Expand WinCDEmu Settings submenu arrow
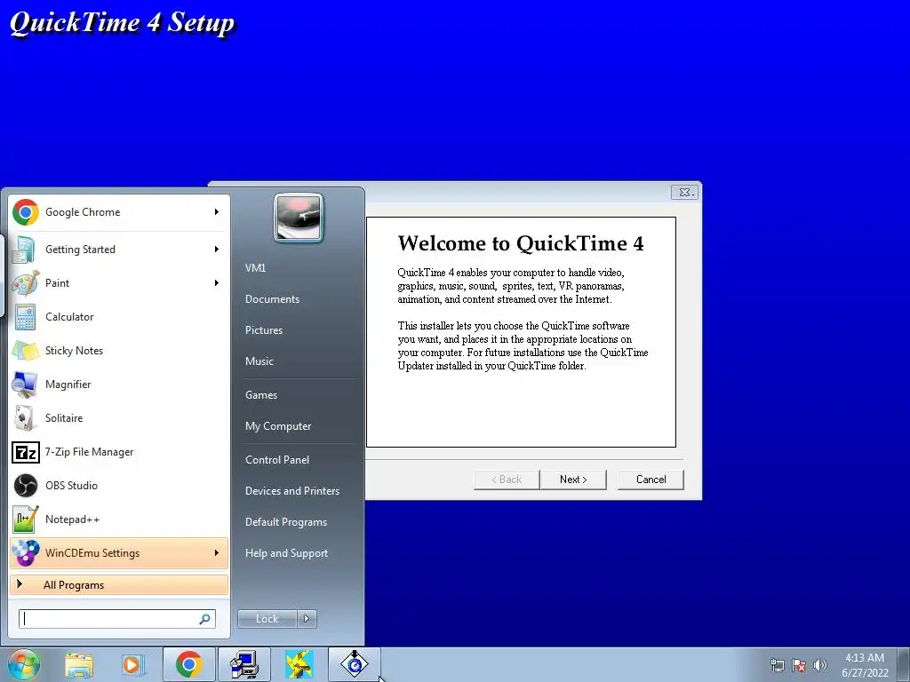Screen dimensions: 910x682 [217, 552]
